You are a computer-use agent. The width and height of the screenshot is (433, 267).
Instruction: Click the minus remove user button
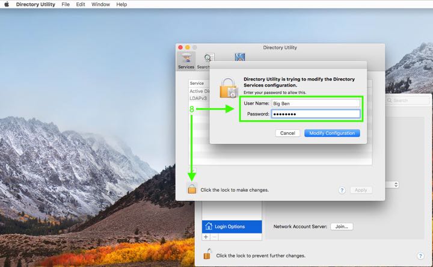[214, 237]
